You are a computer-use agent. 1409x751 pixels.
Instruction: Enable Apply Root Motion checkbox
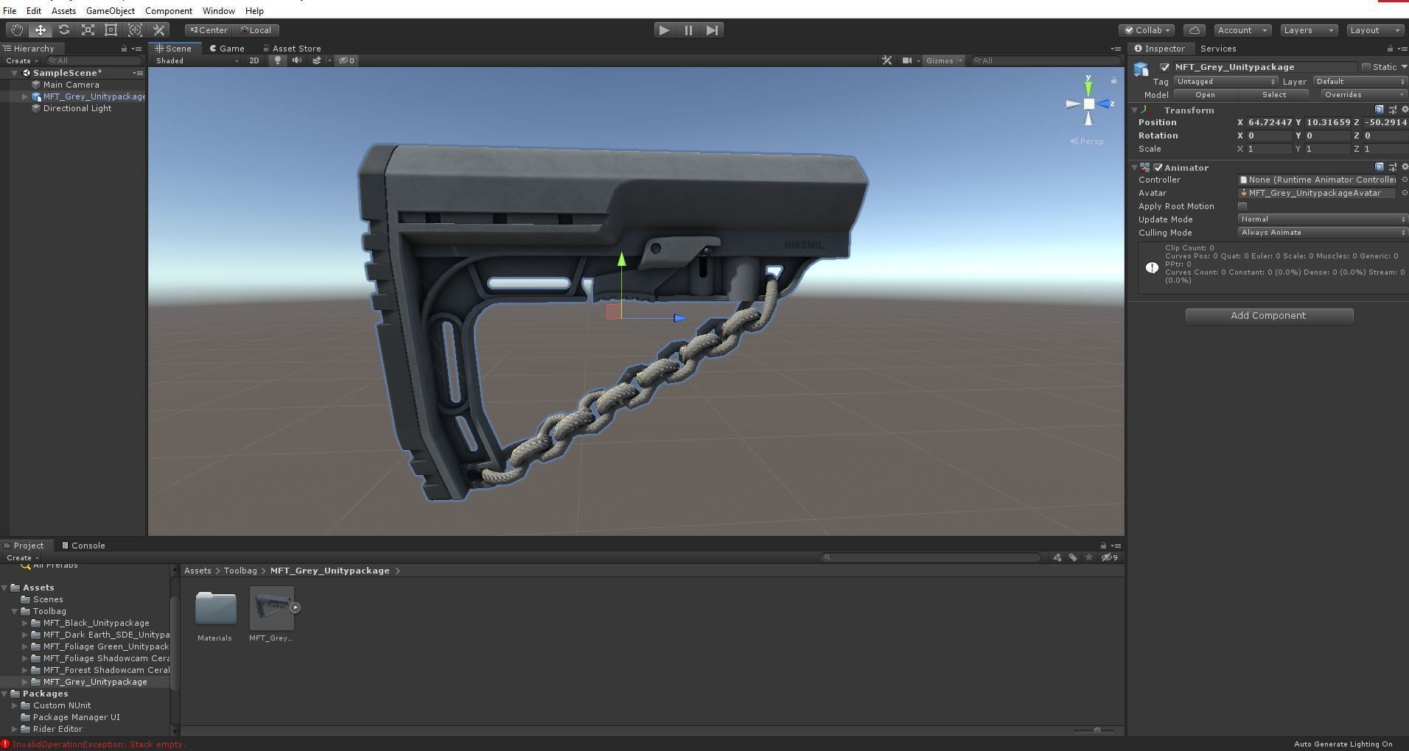coord(1242,206)
